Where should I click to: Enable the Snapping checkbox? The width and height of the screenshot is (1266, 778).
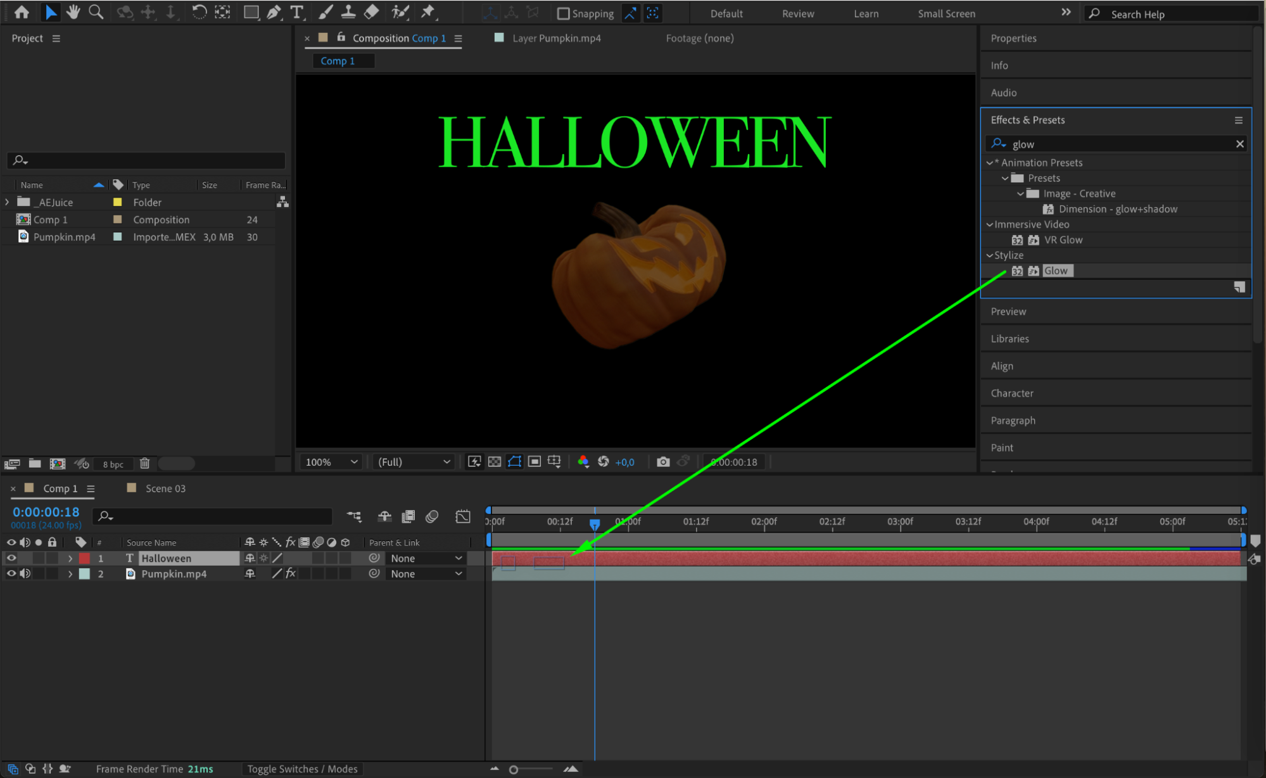[563, 13]
